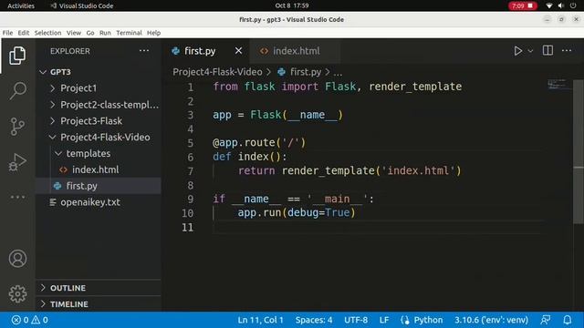
Task: Click Ln 11, Col 1 in status bar
Action: [260, 320]
